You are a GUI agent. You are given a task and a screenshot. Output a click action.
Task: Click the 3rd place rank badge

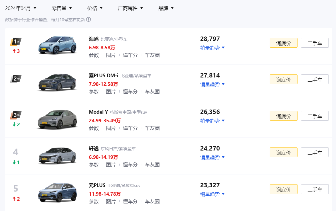pos(16,115)
